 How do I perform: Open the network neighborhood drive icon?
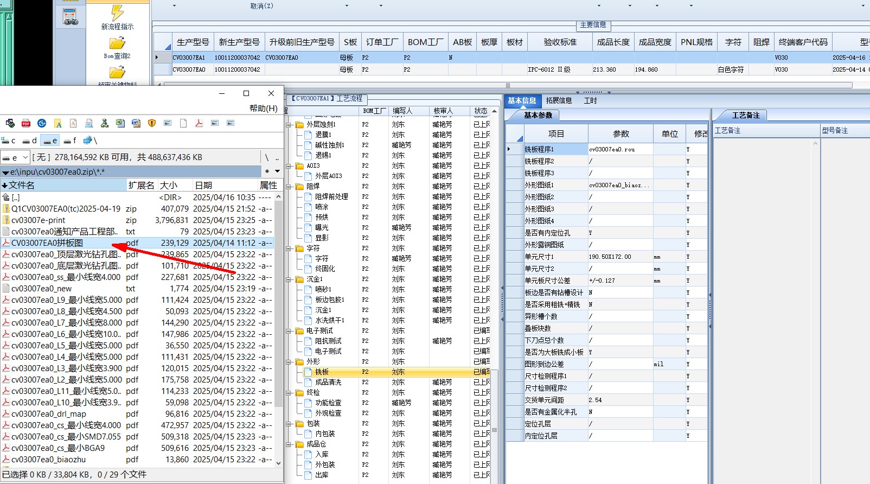[x=90, y=141]
